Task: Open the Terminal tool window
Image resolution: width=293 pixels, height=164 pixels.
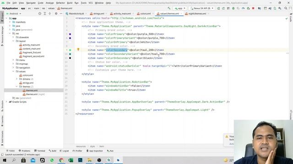Action: [x=40, y=151]
